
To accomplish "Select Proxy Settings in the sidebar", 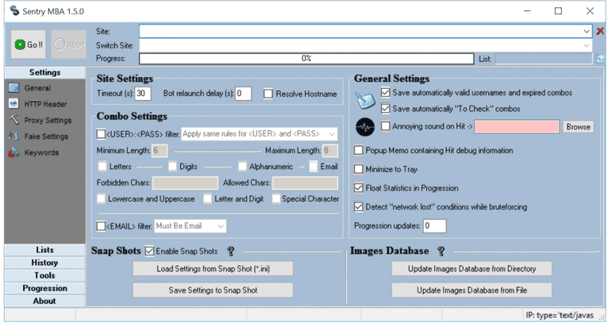I will [x=47, y=121].
